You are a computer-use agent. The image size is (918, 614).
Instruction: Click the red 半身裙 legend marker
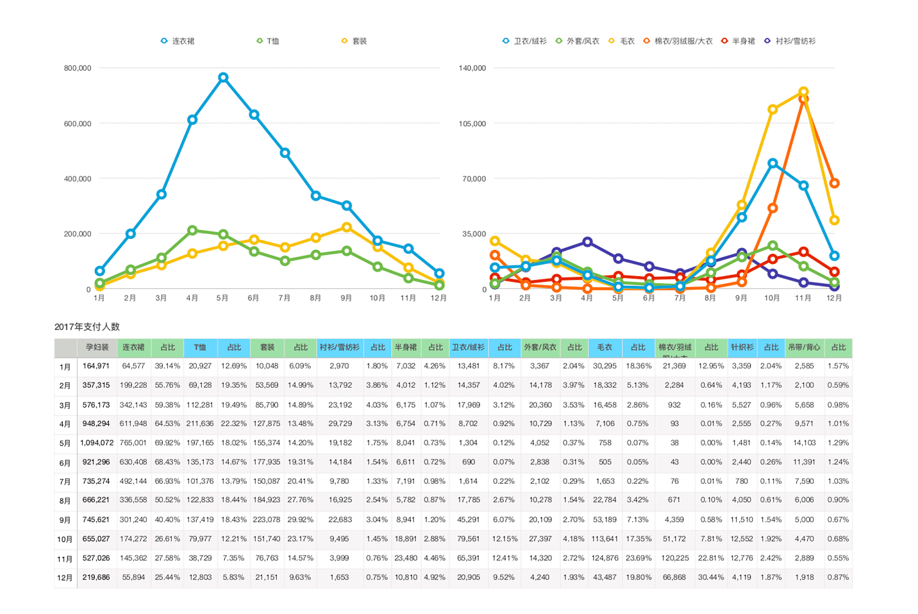pyautogui.click(x=724, y=41)
